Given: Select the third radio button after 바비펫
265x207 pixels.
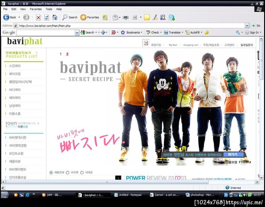Looking at the screenshot, I should (82, 173).
